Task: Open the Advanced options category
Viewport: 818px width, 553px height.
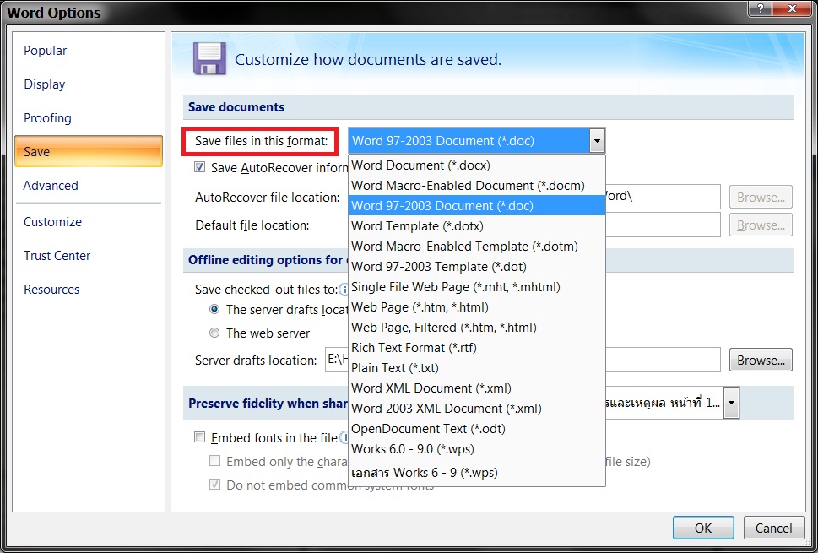Action: click(51, 186)
